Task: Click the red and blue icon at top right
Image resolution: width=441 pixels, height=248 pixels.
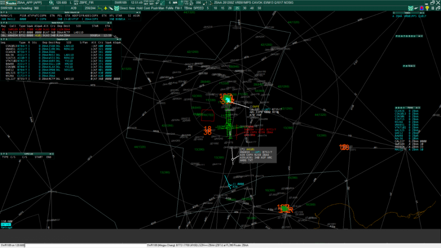Action: click(422, 8)
